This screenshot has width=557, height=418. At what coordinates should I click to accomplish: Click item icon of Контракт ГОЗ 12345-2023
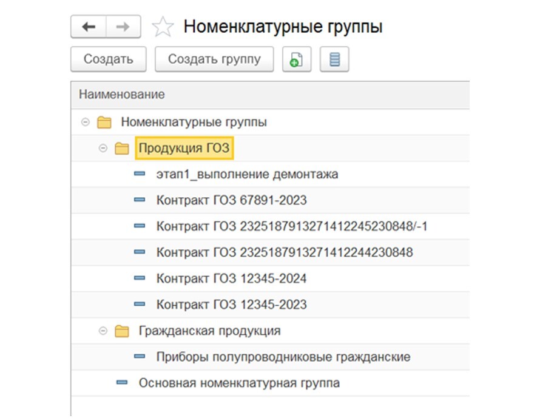pyautogui.click(x=140, y=305)
